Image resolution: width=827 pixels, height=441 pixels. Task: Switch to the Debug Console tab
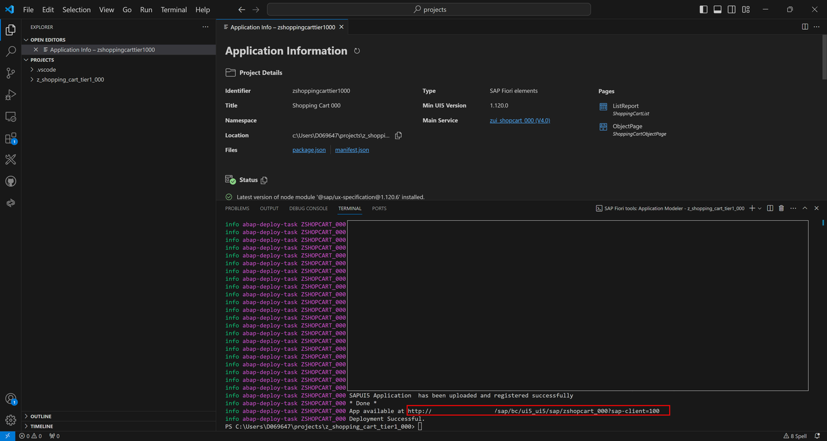(308, 208)
